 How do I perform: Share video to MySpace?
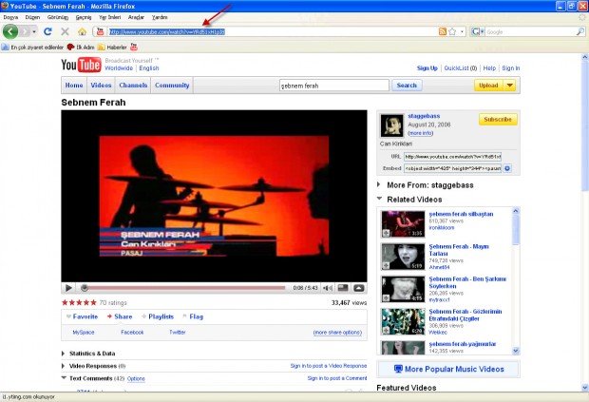tap(84, 332)
